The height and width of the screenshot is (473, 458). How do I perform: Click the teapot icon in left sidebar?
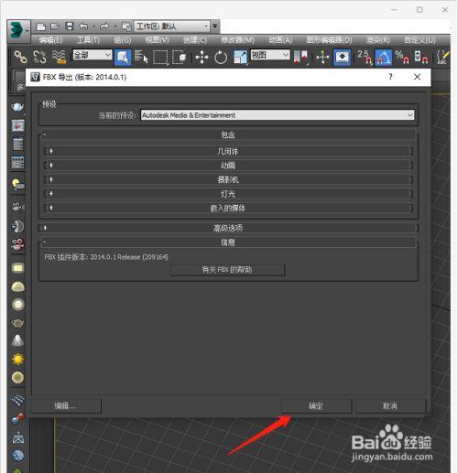(17, 107)
